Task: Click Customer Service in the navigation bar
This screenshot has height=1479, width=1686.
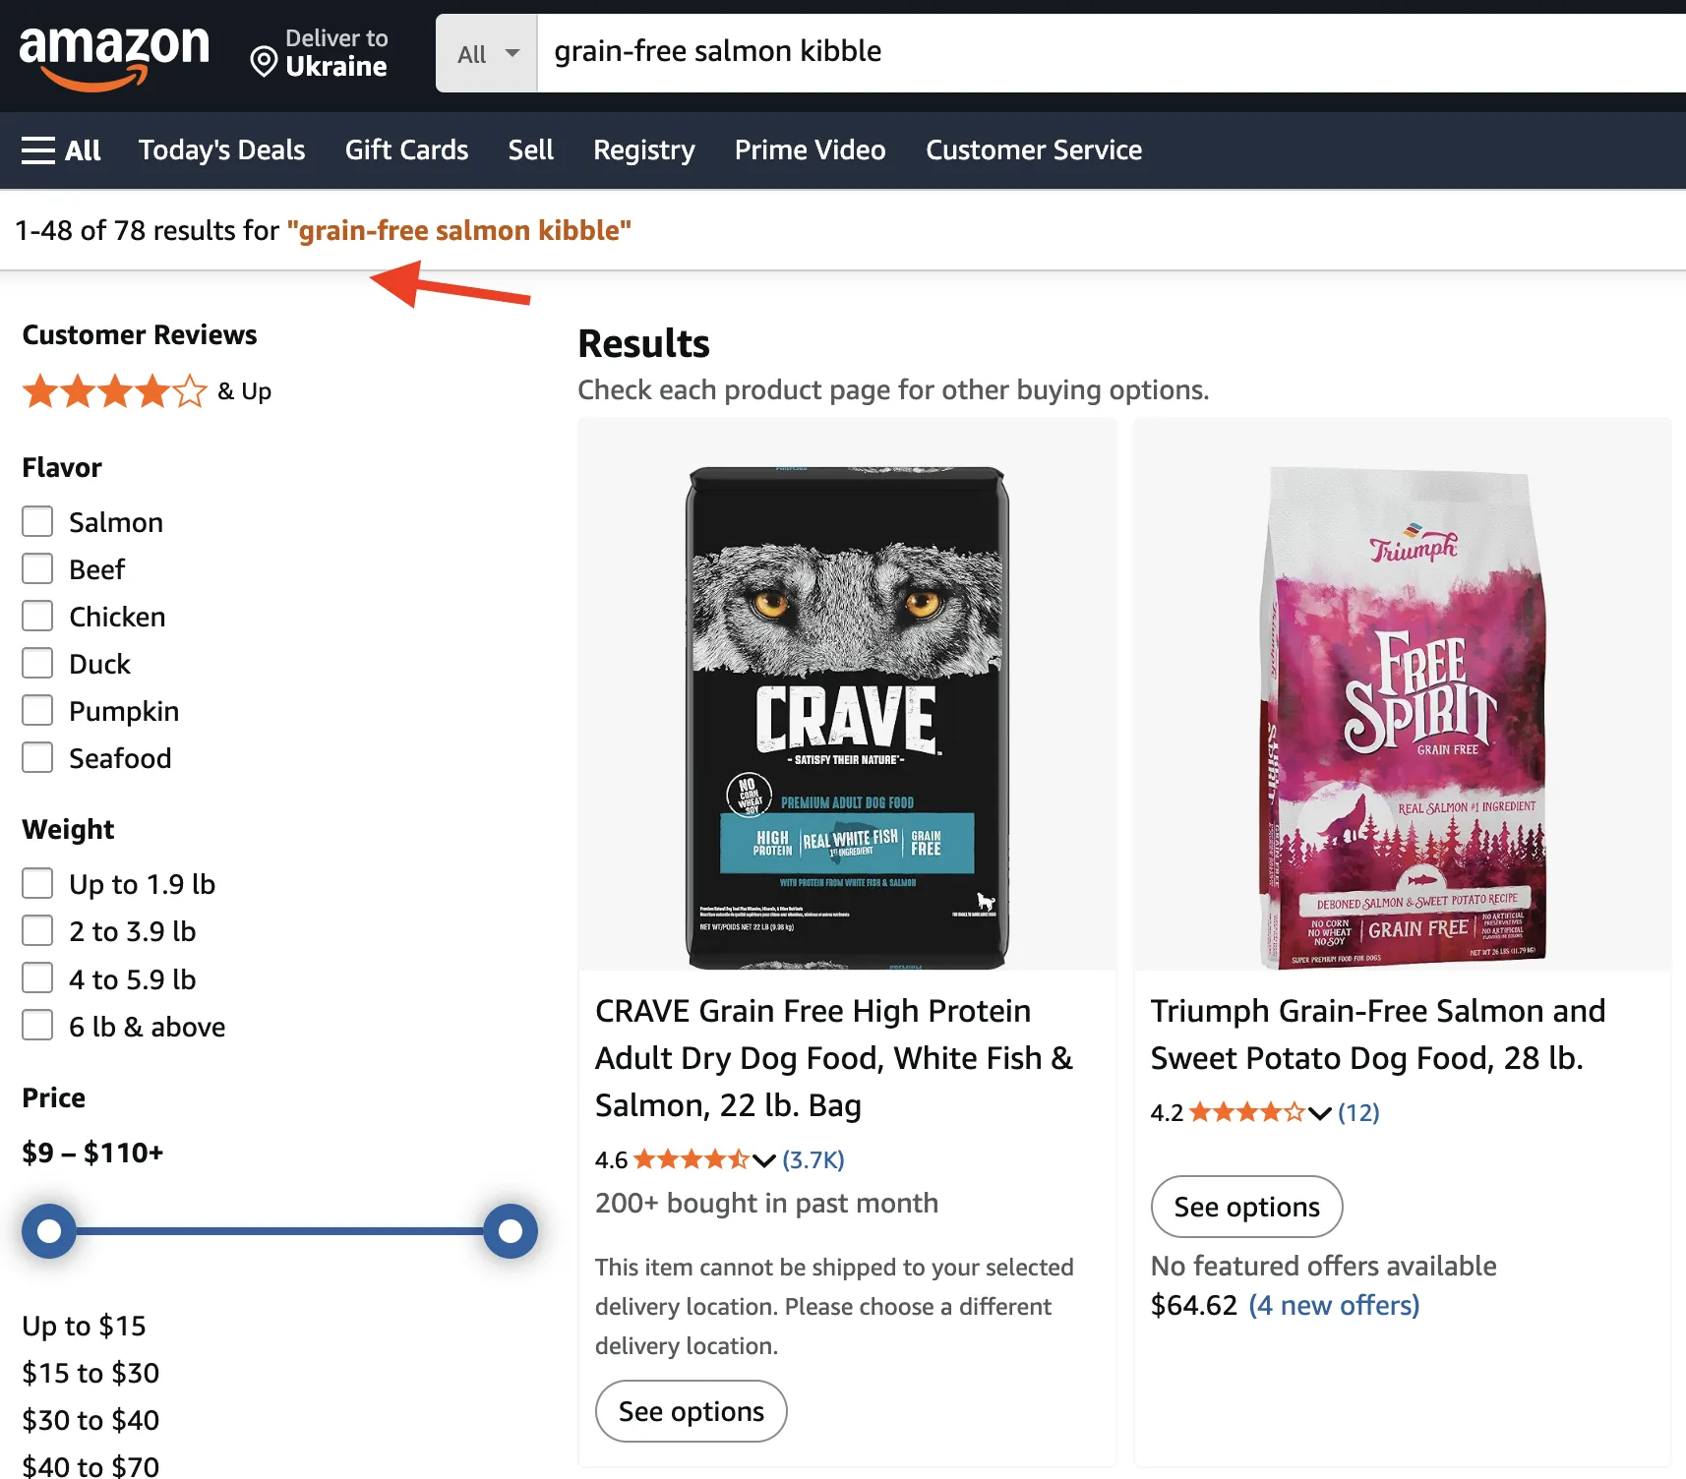Action: click(x=1033, y=149)
